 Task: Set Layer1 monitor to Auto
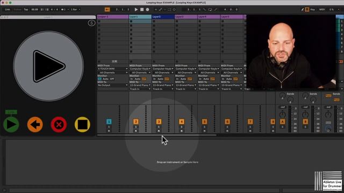138,79
